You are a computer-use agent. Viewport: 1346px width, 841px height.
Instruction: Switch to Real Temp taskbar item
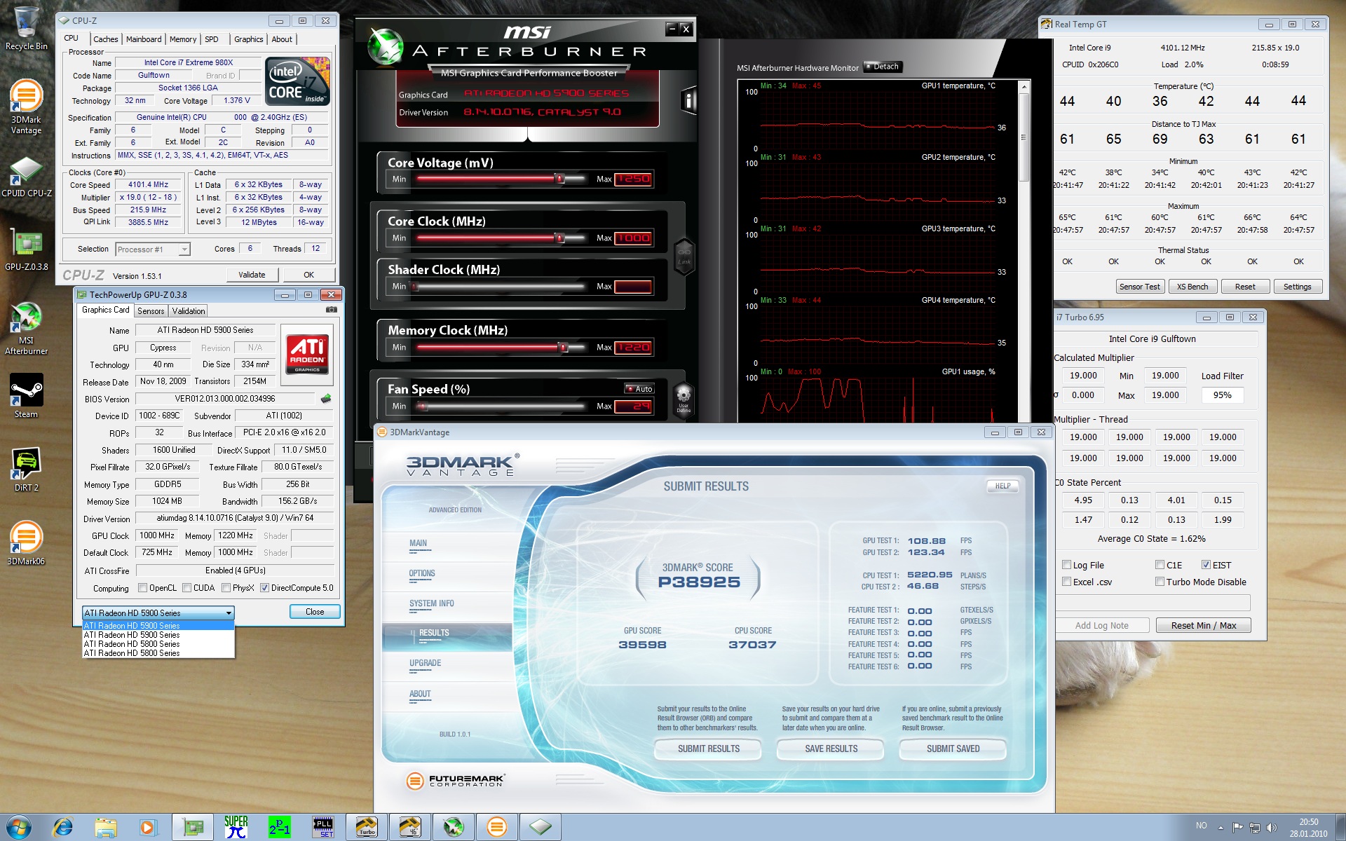(410, 827)
